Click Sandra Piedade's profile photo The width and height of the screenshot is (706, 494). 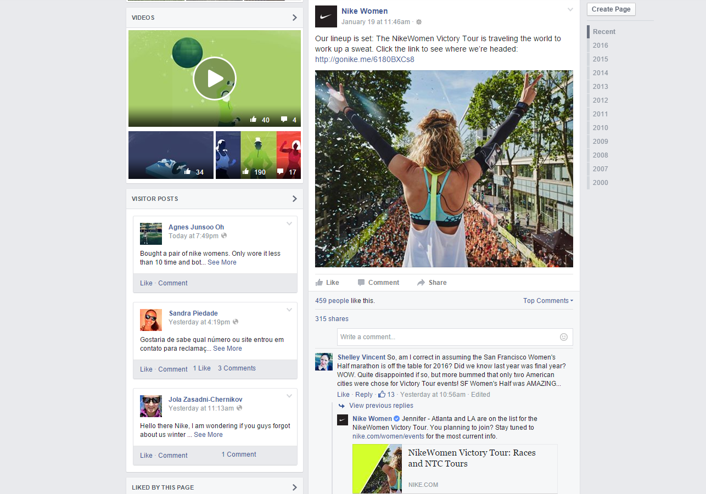(151, 320)
